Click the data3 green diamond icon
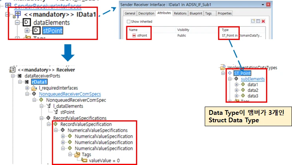The image size is (292, 165). (243, 96)
